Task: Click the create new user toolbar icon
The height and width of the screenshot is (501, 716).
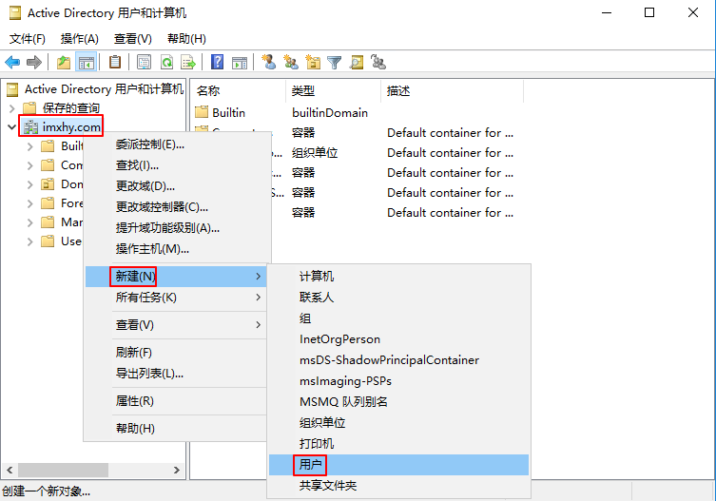Action: coord(269,63)
